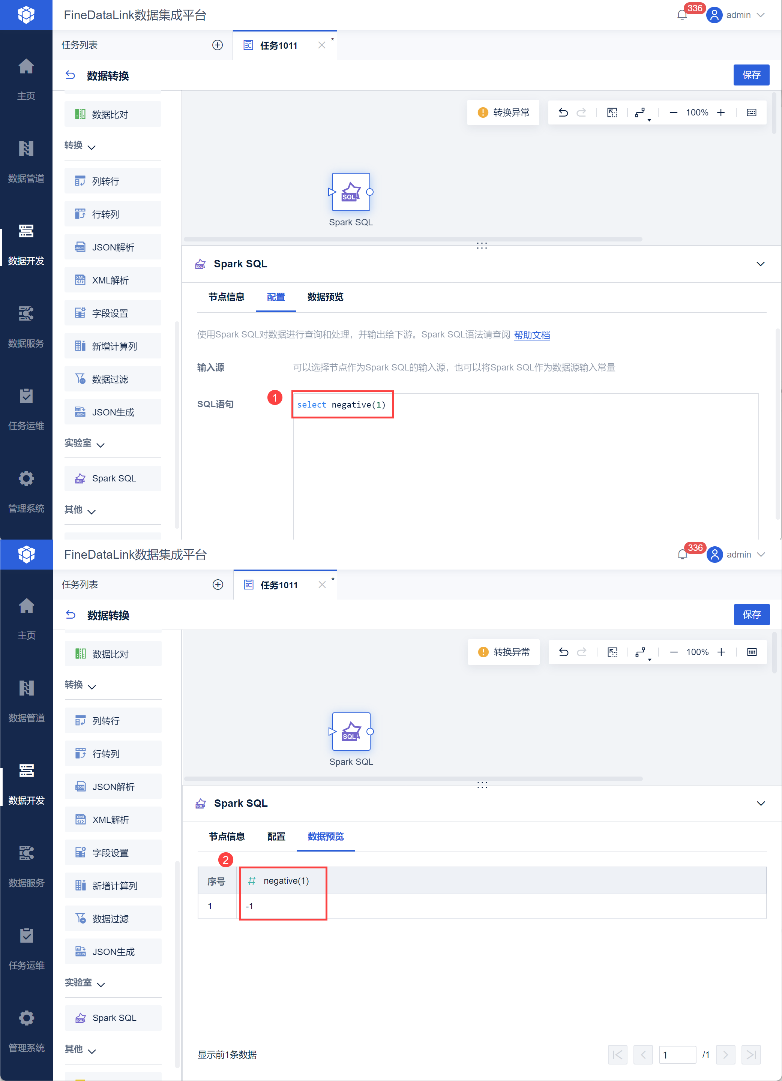Image resolution: width=782 pixels, height=1081 pixels.
Task: Open the 帮助文档 link
Action: pos(532,335)
